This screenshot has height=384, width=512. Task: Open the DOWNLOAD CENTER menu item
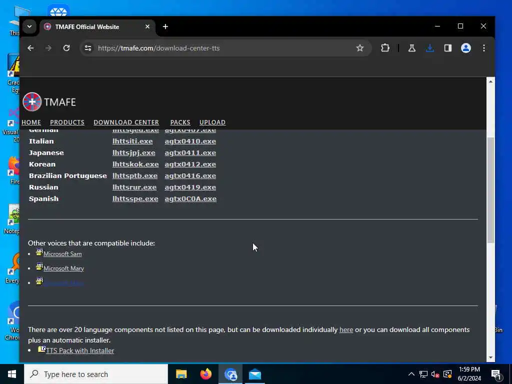tap(126, 122)
